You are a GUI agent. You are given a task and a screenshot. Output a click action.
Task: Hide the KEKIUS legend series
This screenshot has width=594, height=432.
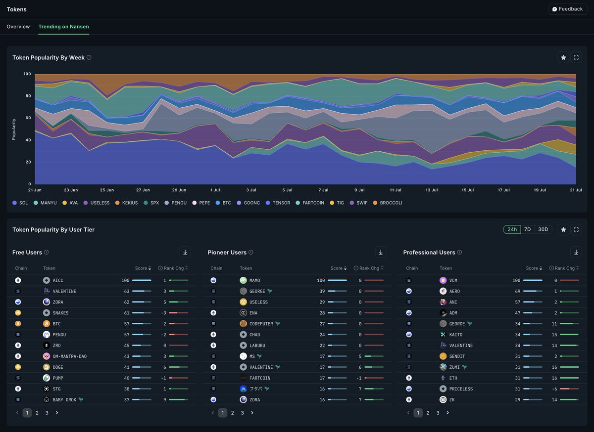tap(126, 203)
